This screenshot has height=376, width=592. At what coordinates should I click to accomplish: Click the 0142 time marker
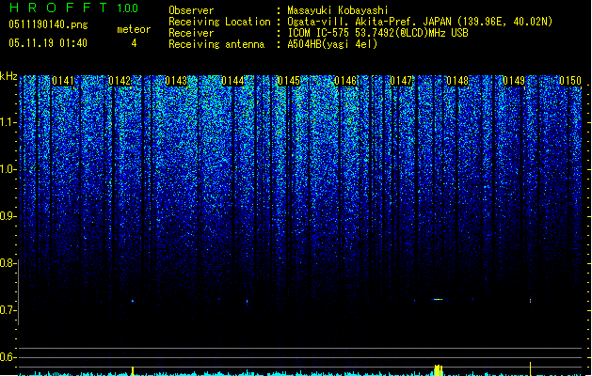coord(120,81)
